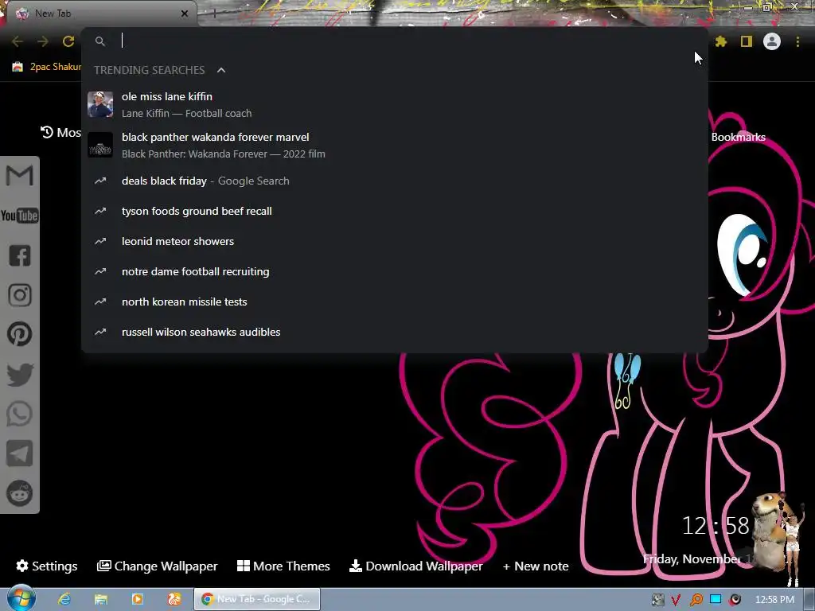The image size is (815, 611).
Task: Click the Lane Kiffin thumbnail image
Action: [100, 104]
